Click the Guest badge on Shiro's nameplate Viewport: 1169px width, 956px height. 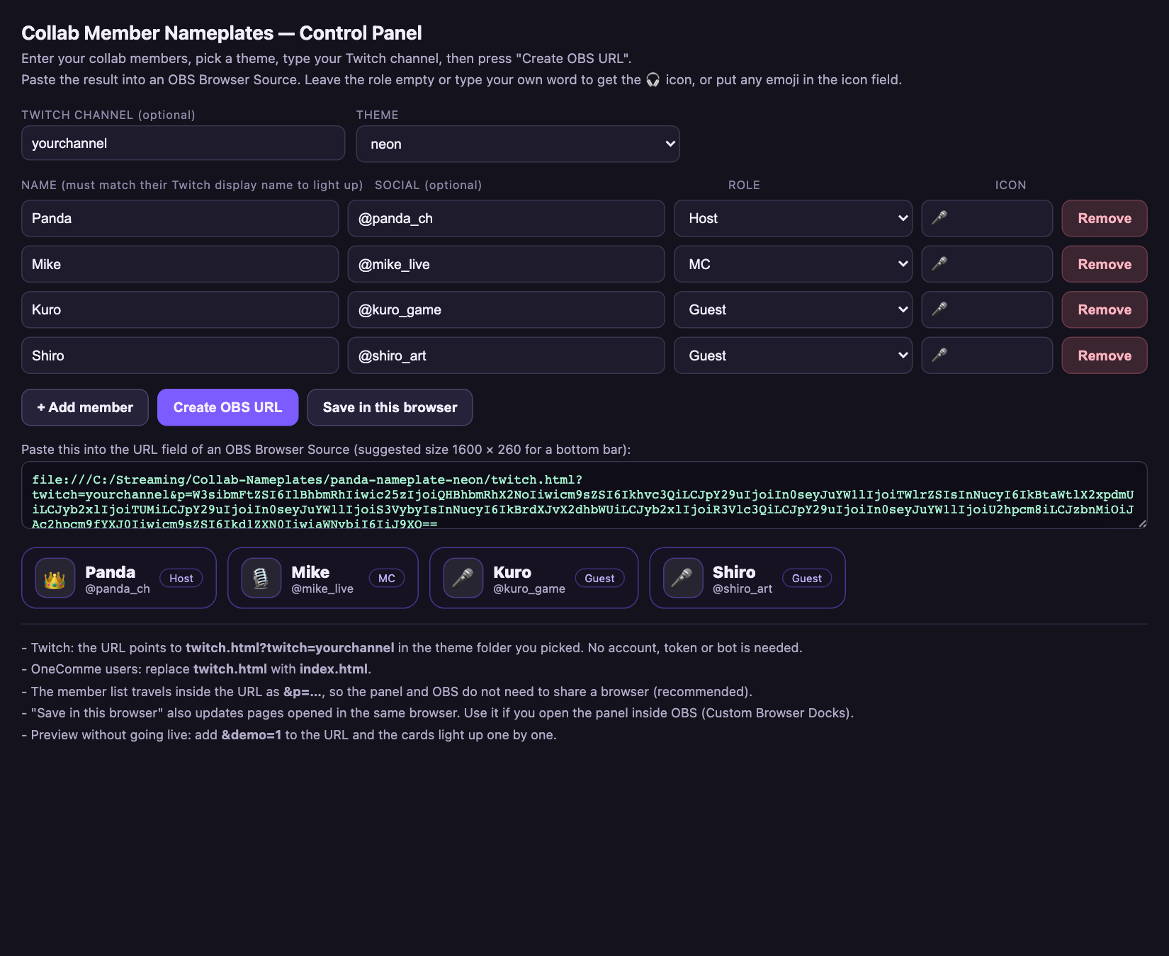point(807,579)
